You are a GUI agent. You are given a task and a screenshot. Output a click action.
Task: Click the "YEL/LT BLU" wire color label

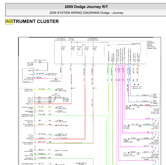pos(41,89)
